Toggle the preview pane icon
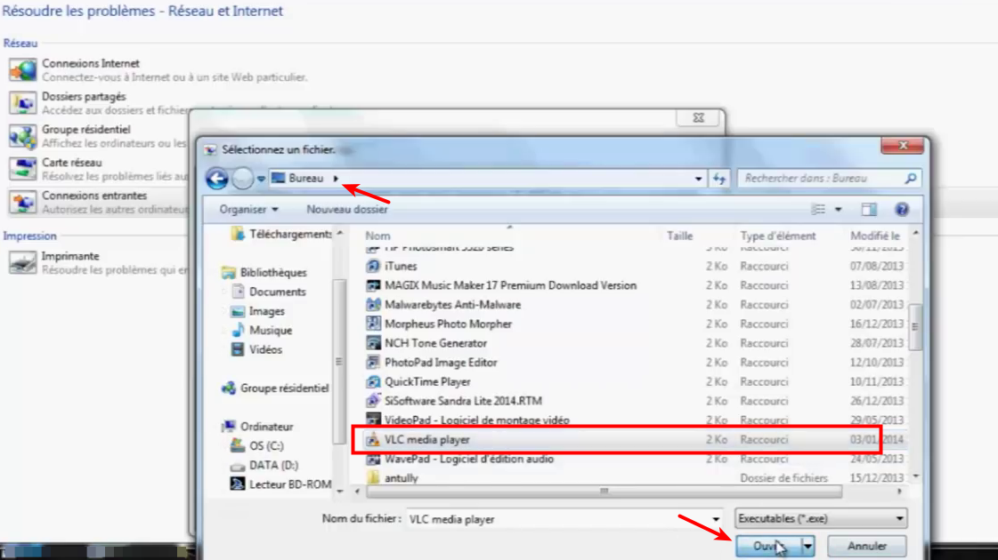The image size is (998, 560). coord(869,210)
